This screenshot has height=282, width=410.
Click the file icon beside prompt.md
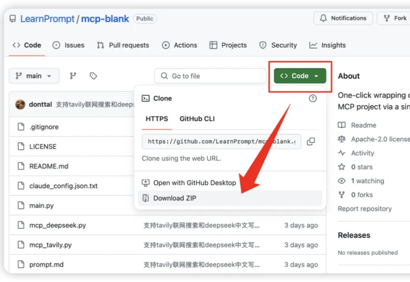21,265
